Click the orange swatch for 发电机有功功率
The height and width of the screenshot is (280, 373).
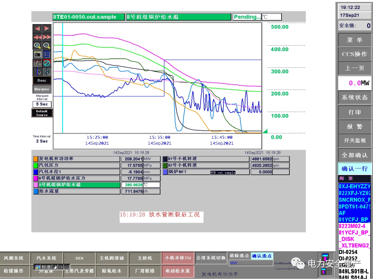(36, 159)
